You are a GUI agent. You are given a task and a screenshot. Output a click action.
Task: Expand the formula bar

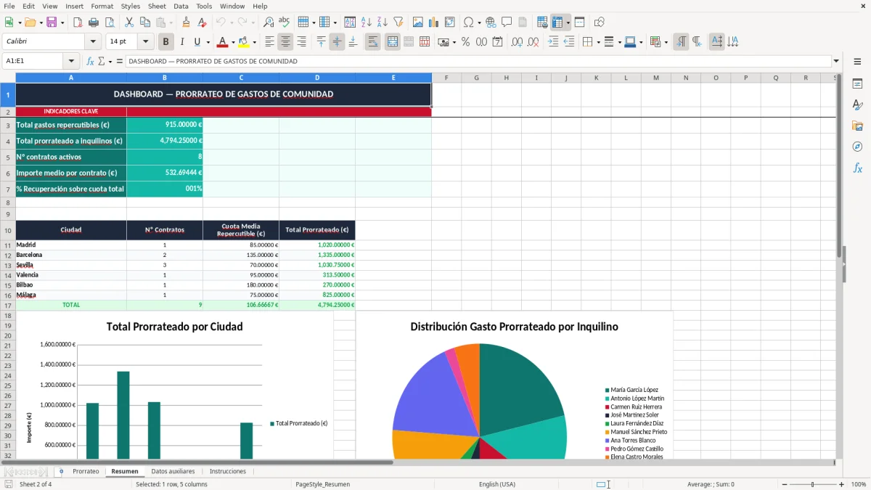(x=836, y=62)
